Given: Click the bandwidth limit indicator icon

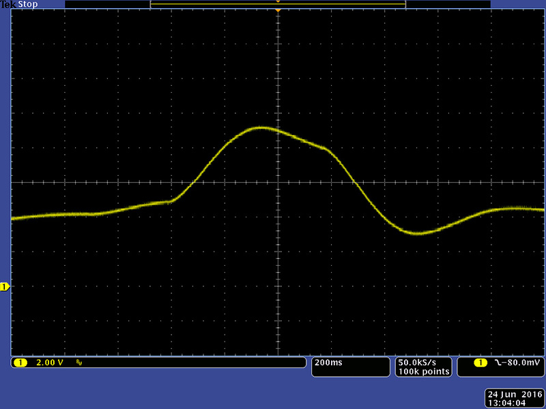Looking at the screenshot, I should point(79,363).
